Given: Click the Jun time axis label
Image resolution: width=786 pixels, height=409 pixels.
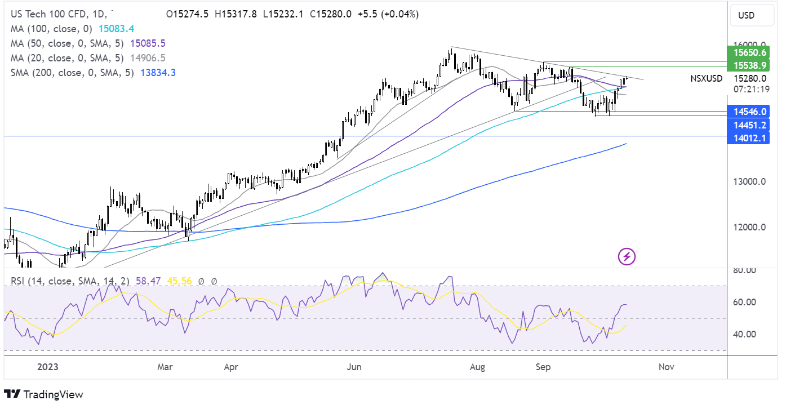Looking at the screenshot, I should pyautogui.click(x=354, y=367).
